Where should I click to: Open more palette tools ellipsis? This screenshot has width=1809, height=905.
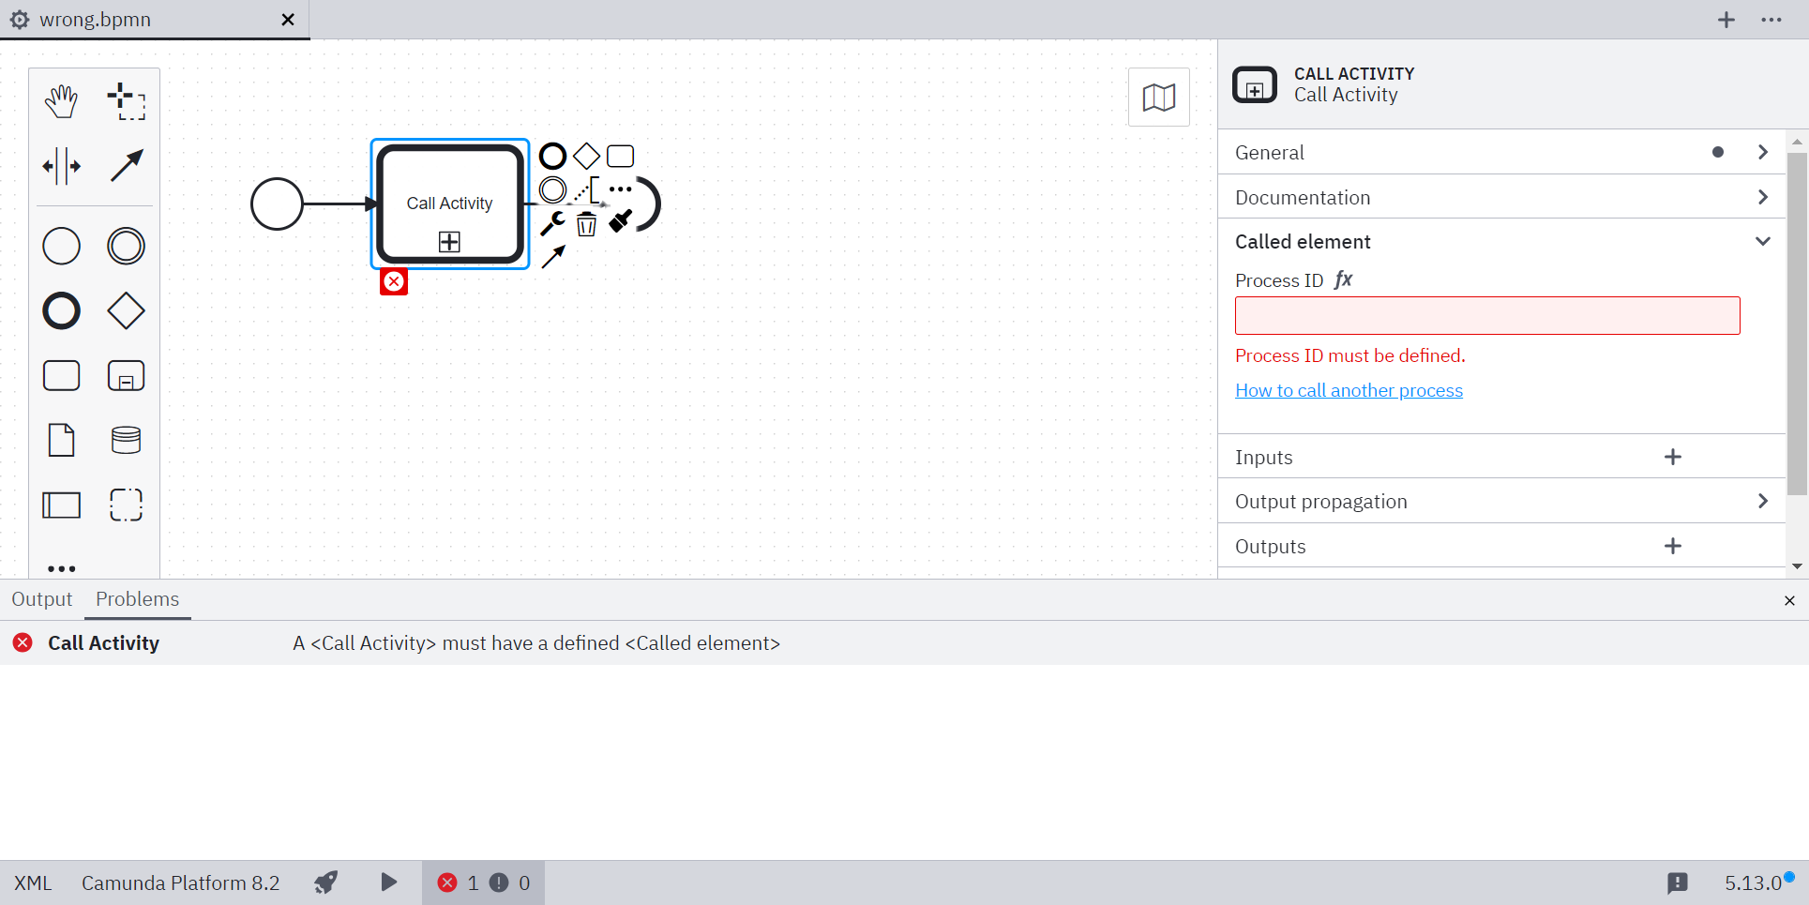[62, 568]
